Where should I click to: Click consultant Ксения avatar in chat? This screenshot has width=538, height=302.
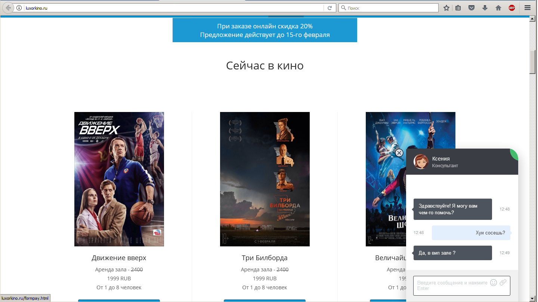click(421, 162)
